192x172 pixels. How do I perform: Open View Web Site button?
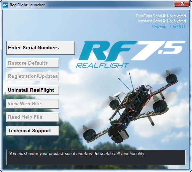[33, 104]
